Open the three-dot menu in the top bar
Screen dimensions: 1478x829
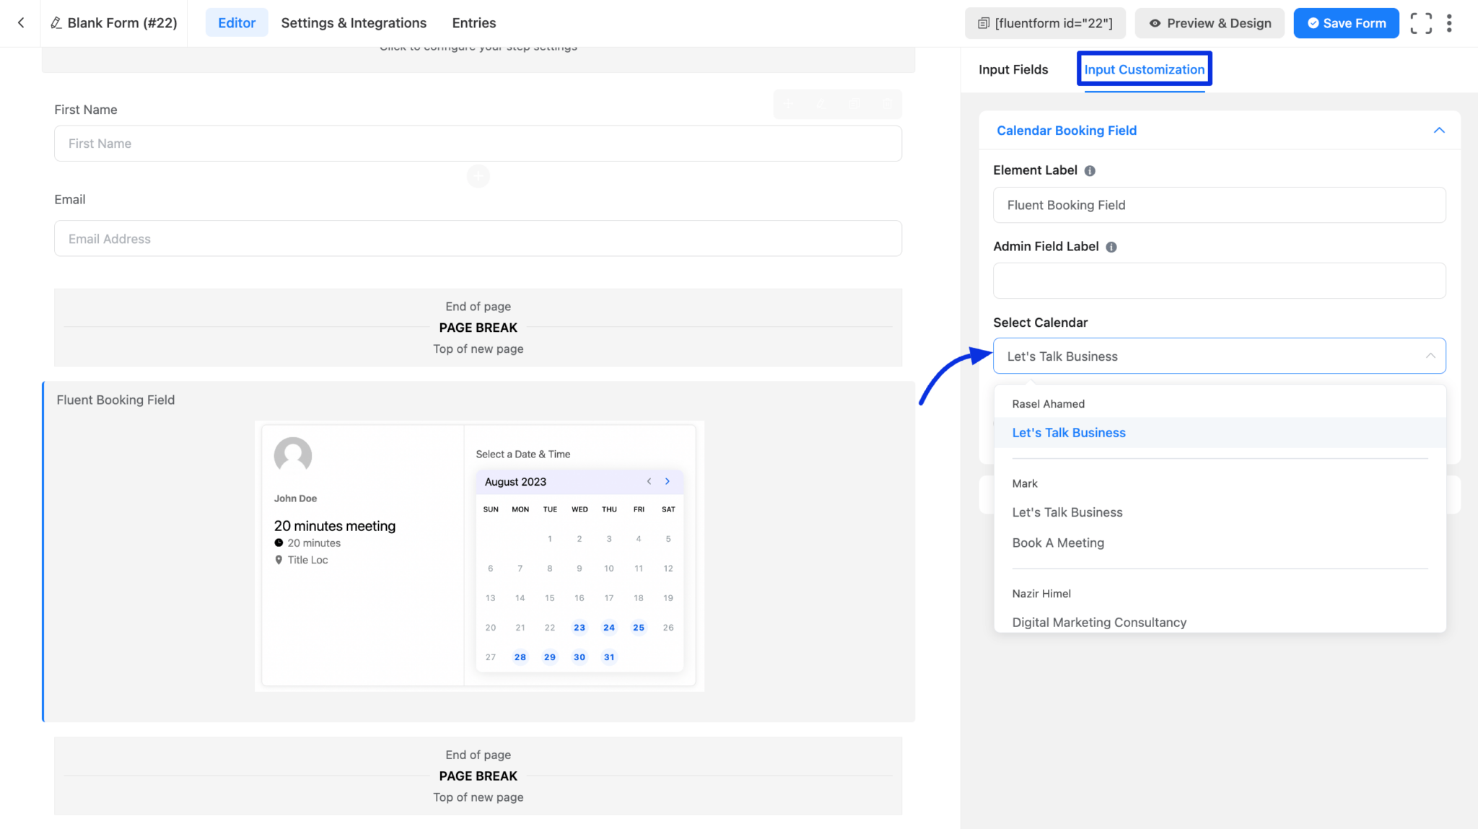(x=1450, y=22)
